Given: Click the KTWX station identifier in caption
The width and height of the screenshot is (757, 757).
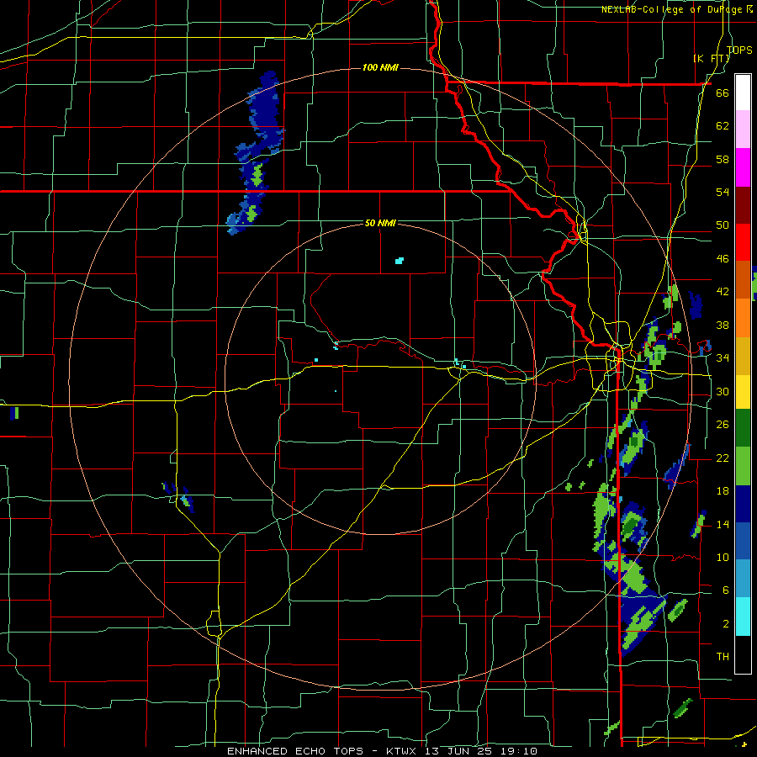Looking at the screenshot, I should click(x=400, y=751).
